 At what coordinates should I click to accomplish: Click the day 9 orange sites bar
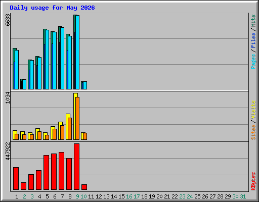tap(77, 118)
